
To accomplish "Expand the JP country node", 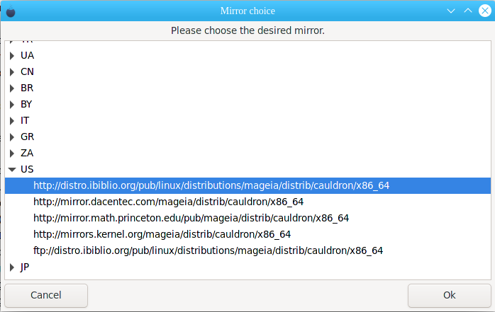I will pyautogui.click(x=12, y=267).
